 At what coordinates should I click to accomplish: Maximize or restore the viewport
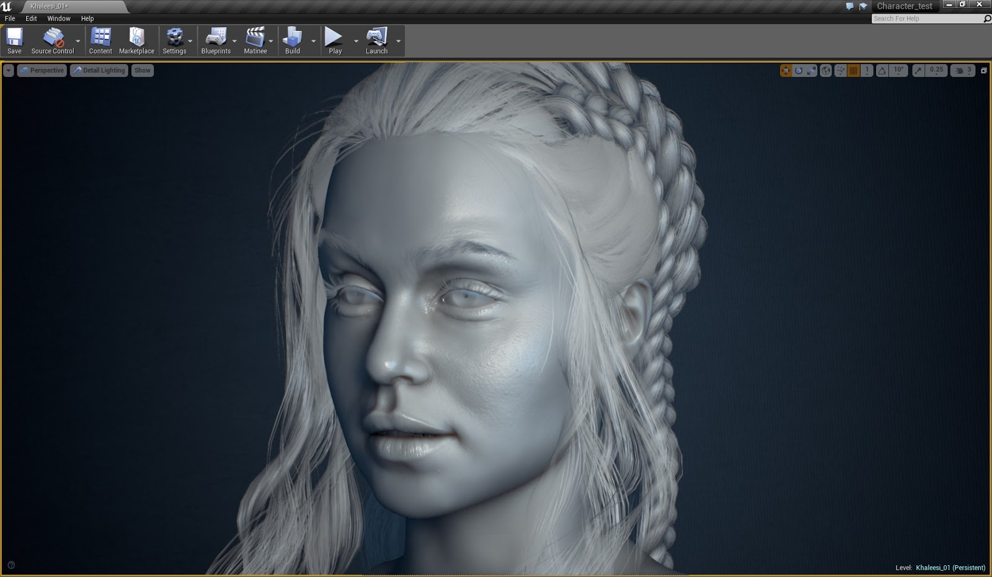[983, 71]
